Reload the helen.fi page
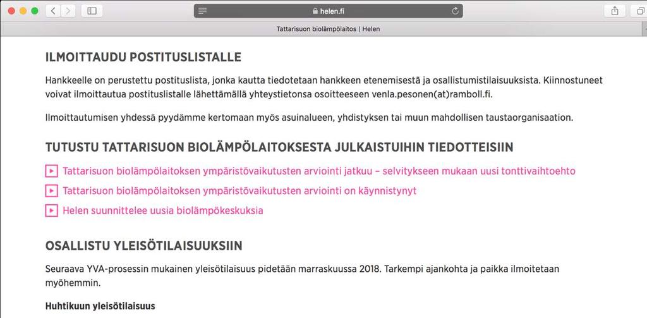Image resolution: width=647 pixels, height=318 pixels. (455, 11)
